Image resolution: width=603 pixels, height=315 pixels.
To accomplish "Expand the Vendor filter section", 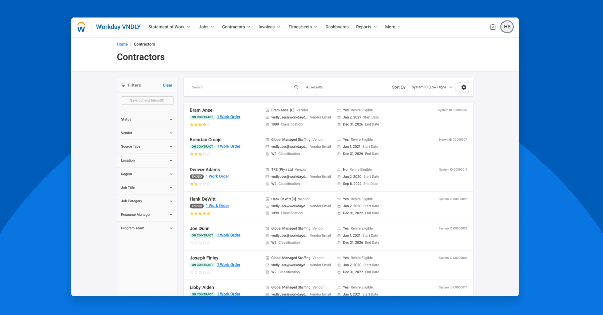I will tap(147, 133).
